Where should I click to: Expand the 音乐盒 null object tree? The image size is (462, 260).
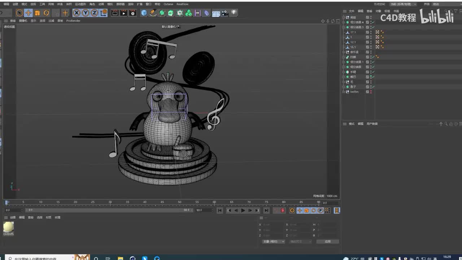click(x=344, y=52)
